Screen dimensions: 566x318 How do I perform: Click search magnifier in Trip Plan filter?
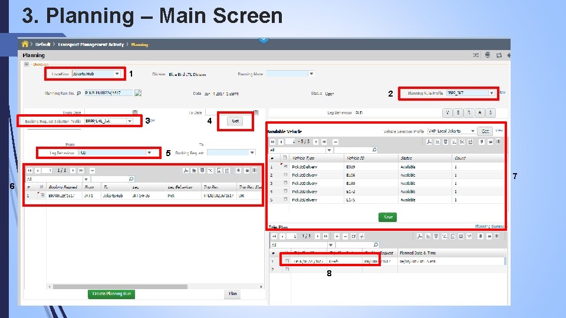[376, 245]
